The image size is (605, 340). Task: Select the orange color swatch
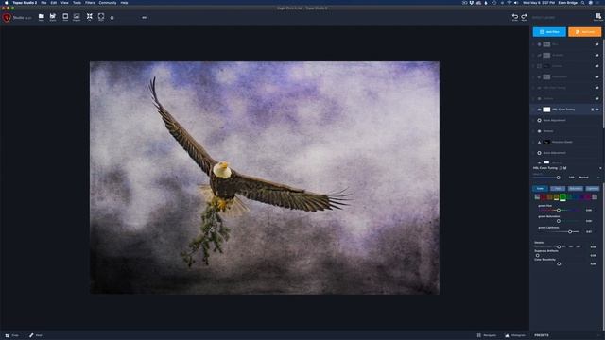point(550,197)
